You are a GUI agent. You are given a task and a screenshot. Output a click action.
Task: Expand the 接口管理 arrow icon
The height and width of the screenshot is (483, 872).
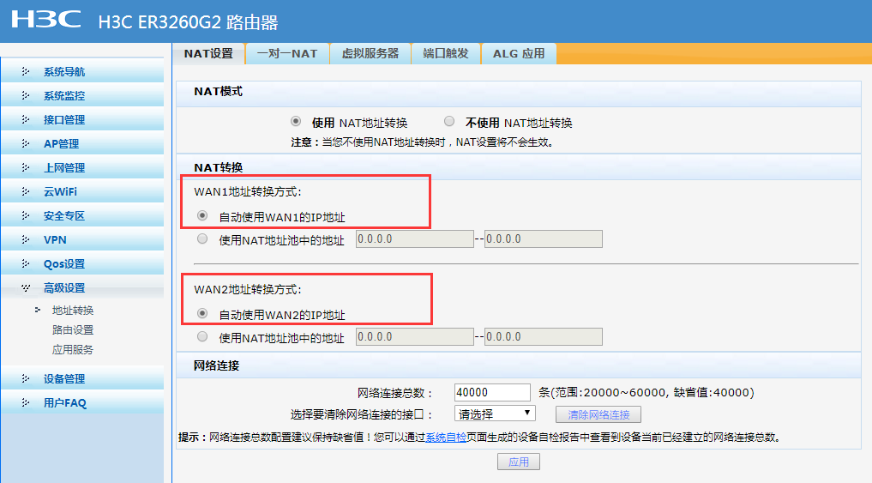[x=26, y=119]
